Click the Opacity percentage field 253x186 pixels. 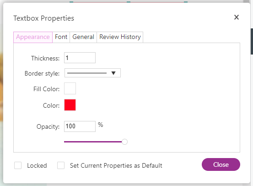click(80, 126)
